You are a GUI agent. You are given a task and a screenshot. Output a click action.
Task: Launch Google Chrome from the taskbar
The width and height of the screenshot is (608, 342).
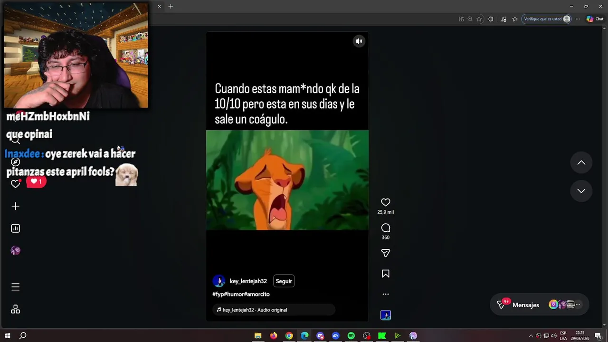click(x=289, y=336)
